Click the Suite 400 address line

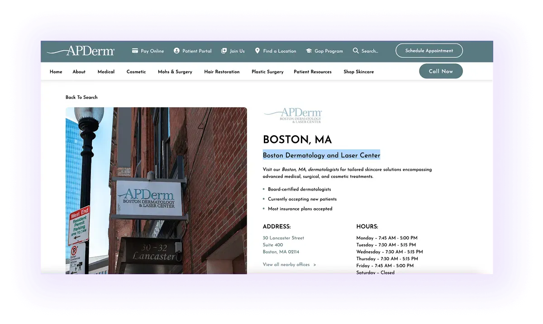273,245
